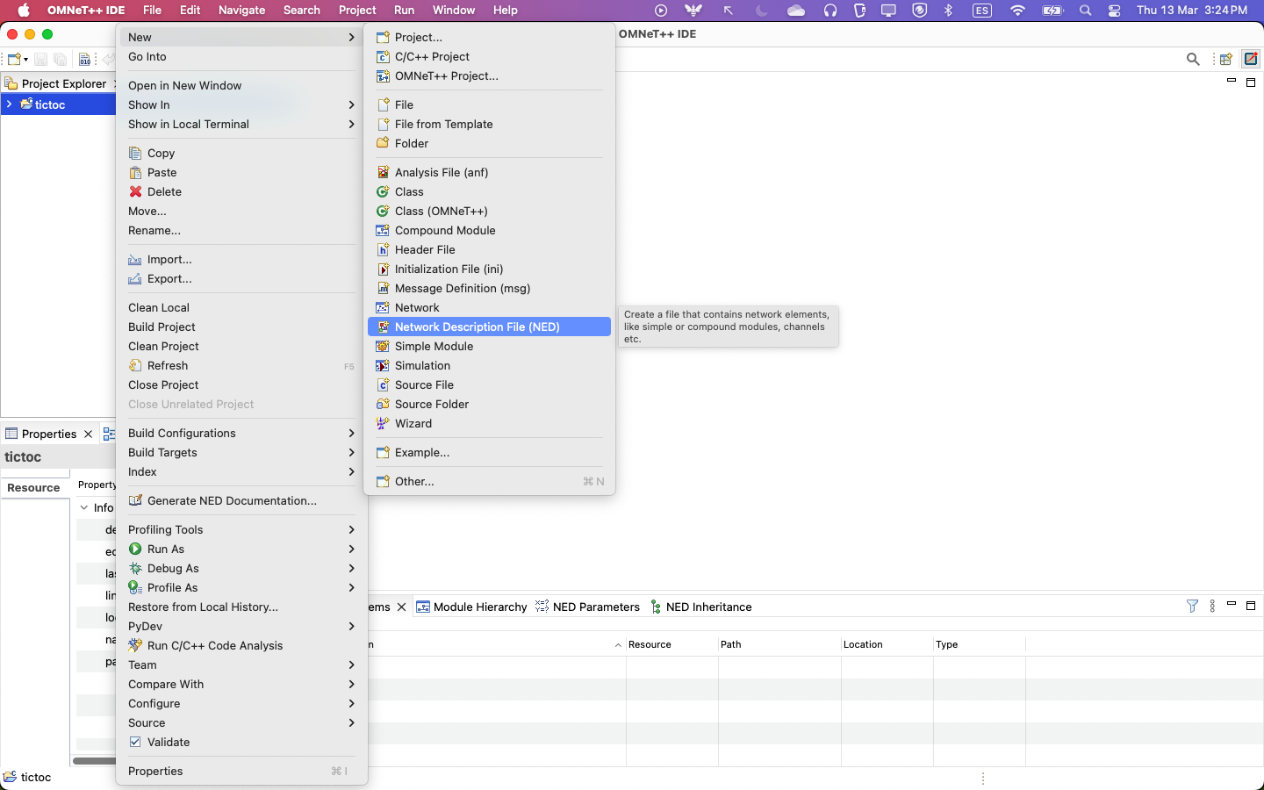Open the NED Inheritance tab

tap(700, 607)
